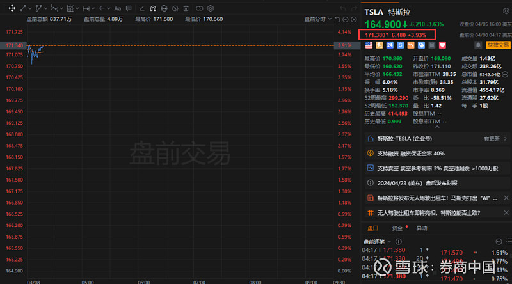The image size is (512, 284).
Task: Open 支持卖空 short selling info row
Action: tap(437, 168)
